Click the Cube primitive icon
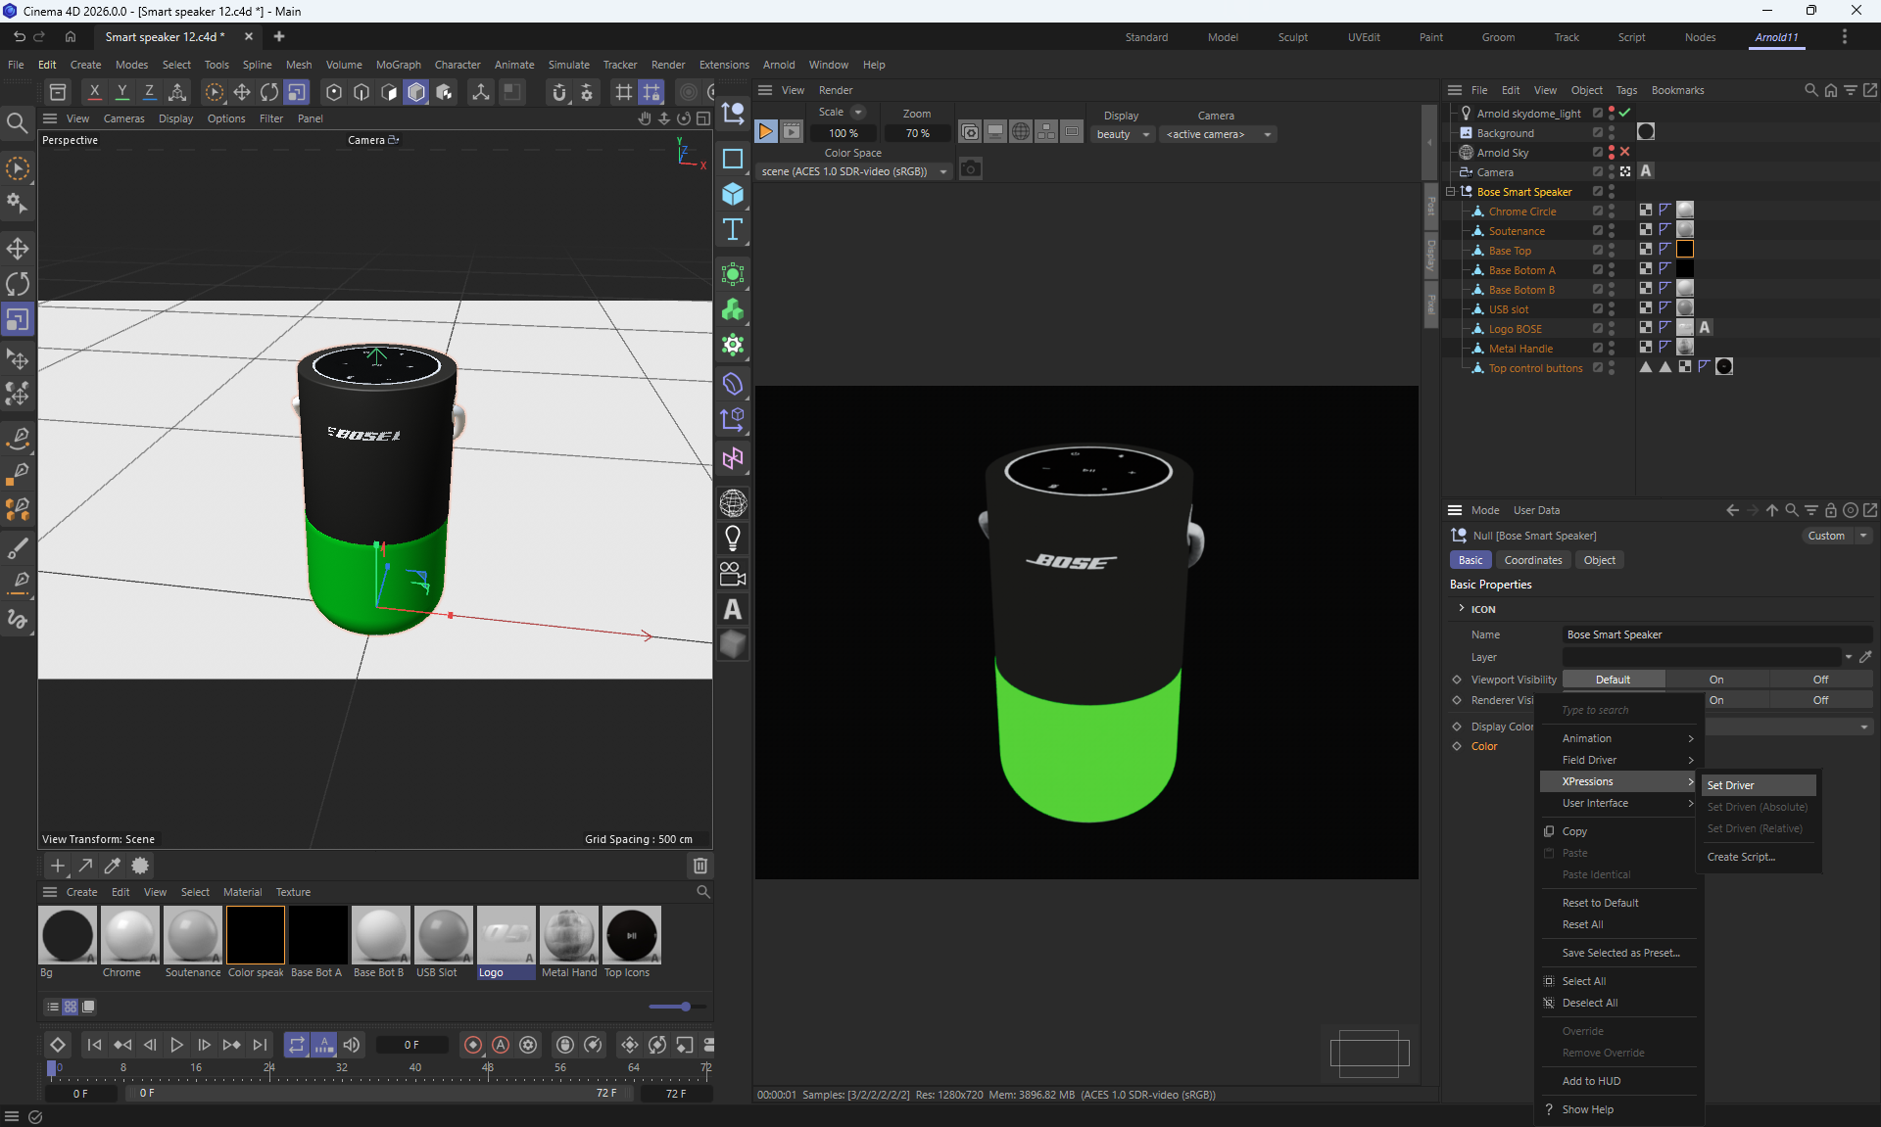1881x1127 pixels. point(732,194)
